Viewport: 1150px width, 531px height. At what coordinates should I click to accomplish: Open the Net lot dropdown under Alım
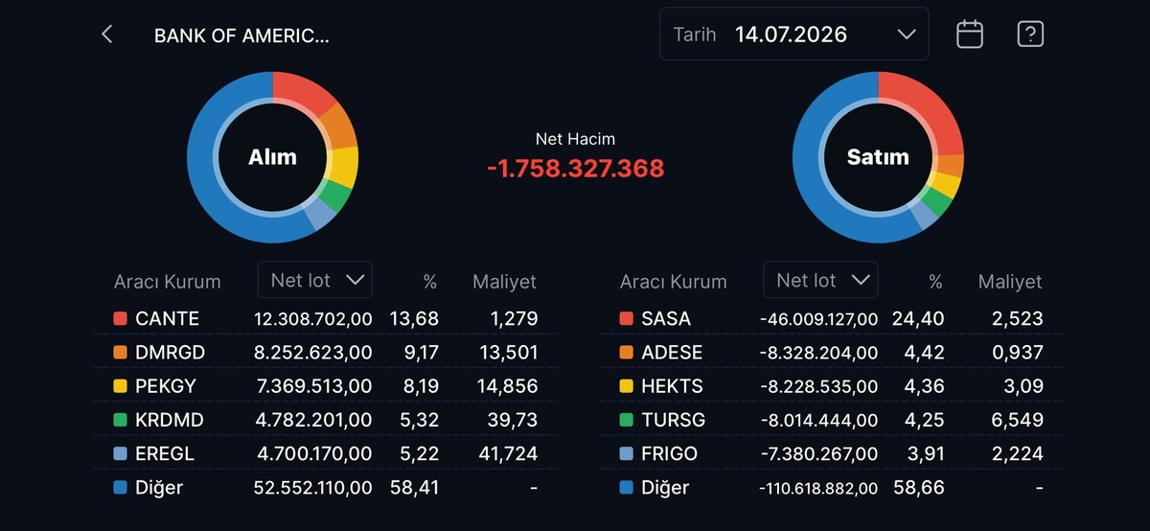315,280
